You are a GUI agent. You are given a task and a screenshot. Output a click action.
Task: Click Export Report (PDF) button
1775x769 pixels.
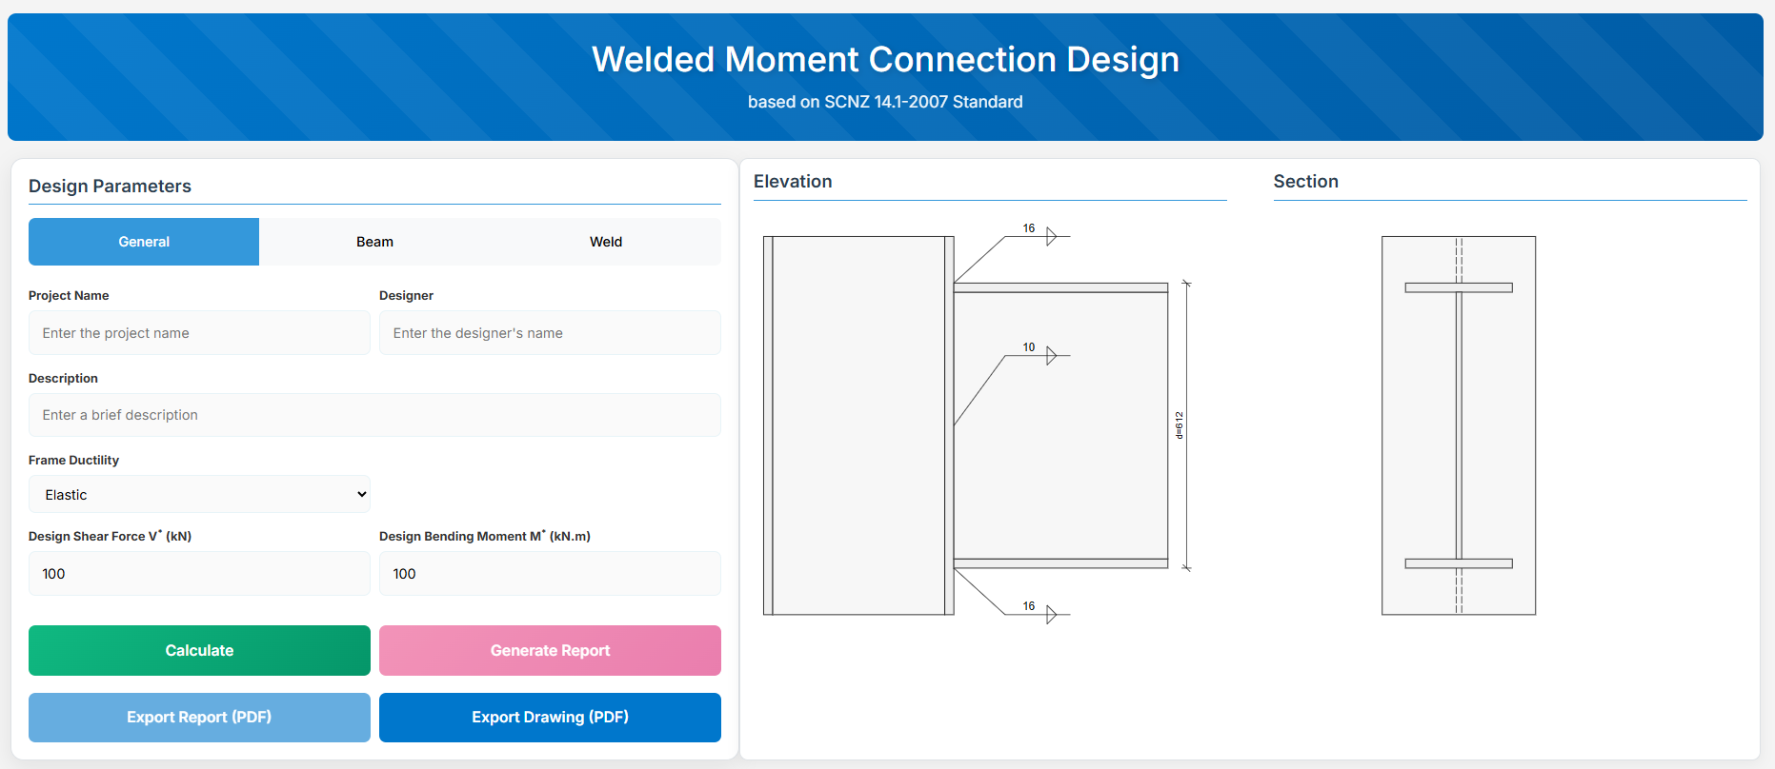[x=199, y=718]
